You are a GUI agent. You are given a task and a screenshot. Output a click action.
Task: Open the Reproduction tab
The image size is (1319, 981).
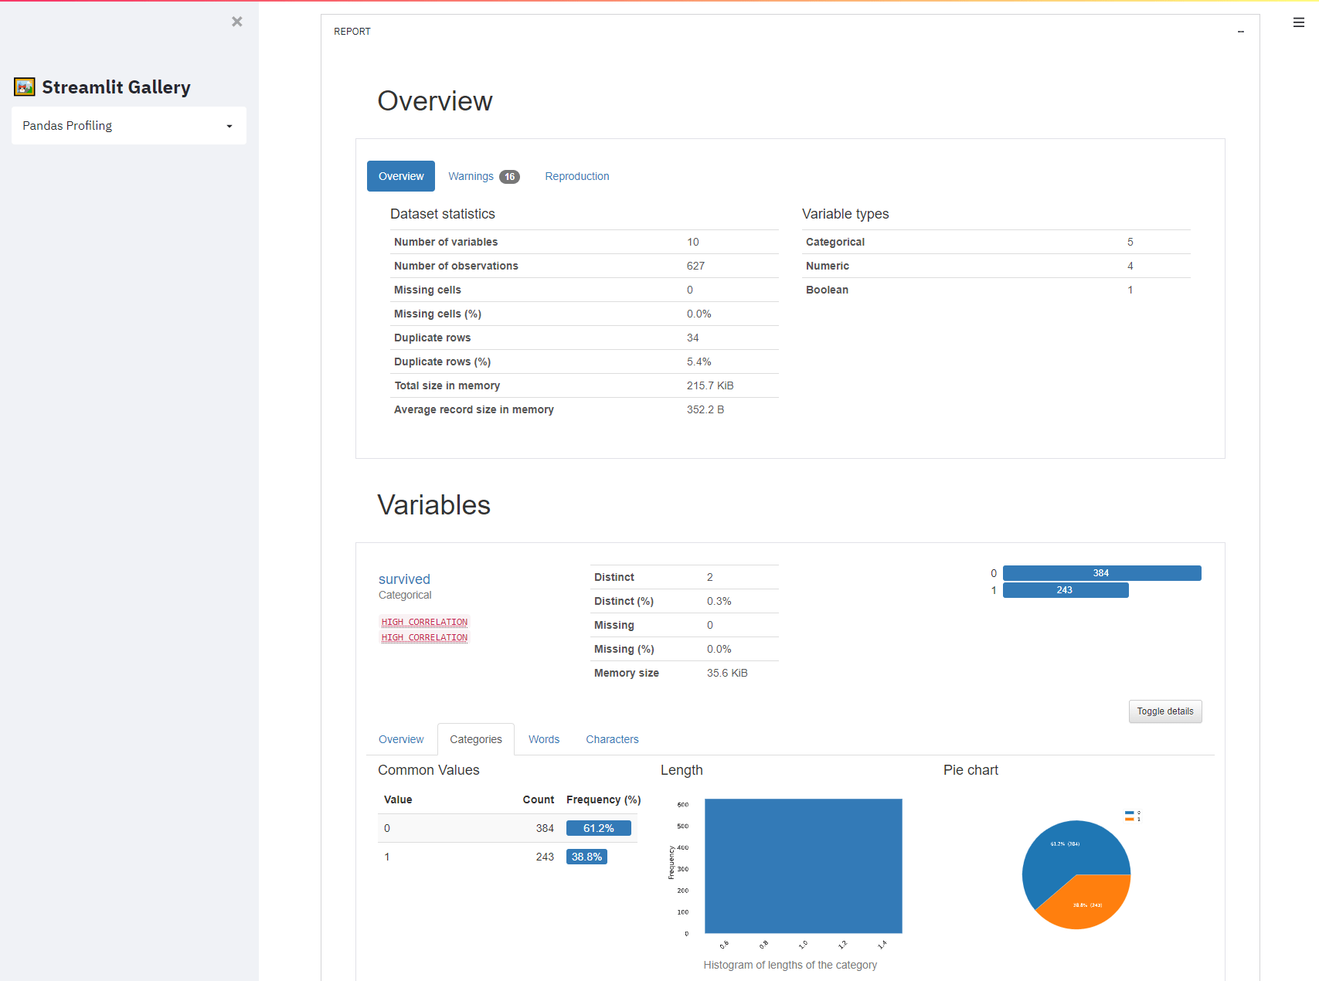pyautogui.click(x=576, y=176)
